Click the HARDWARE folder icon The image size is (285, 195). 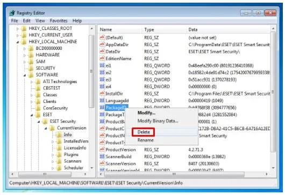(x=31, y=55)
